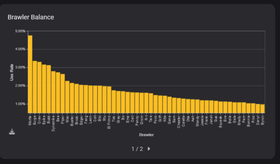Screen dimensions: 280x164
Task: Click the 'Edgar' axis label
Action: (x=81, y=120)
